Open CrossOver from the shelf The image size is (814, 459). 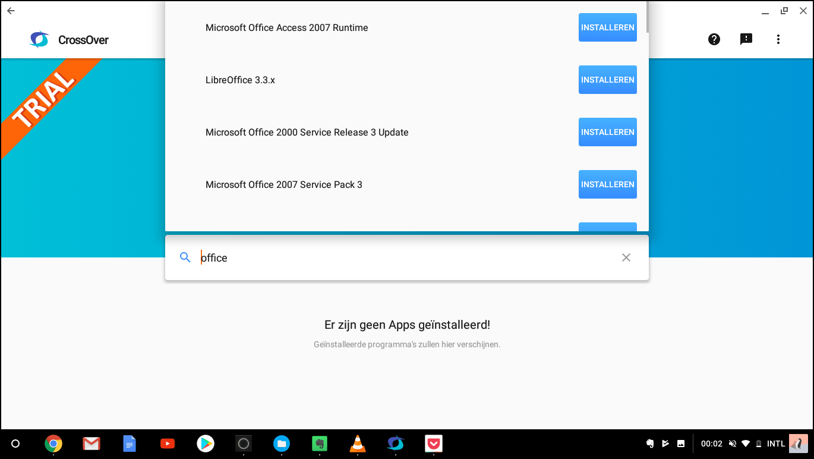(396, 444)
